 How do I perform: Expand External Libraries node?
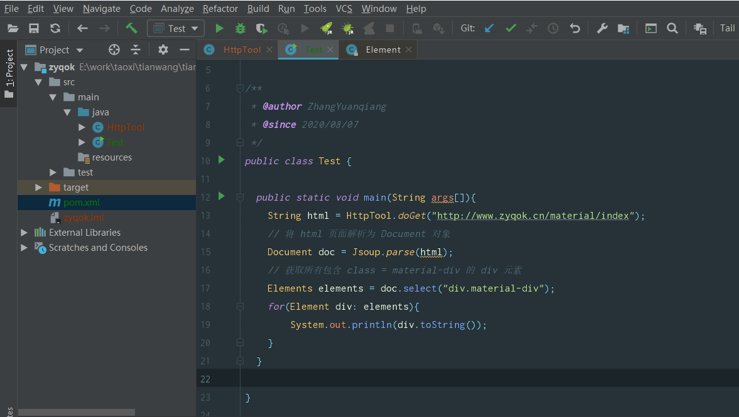[24, 233]
